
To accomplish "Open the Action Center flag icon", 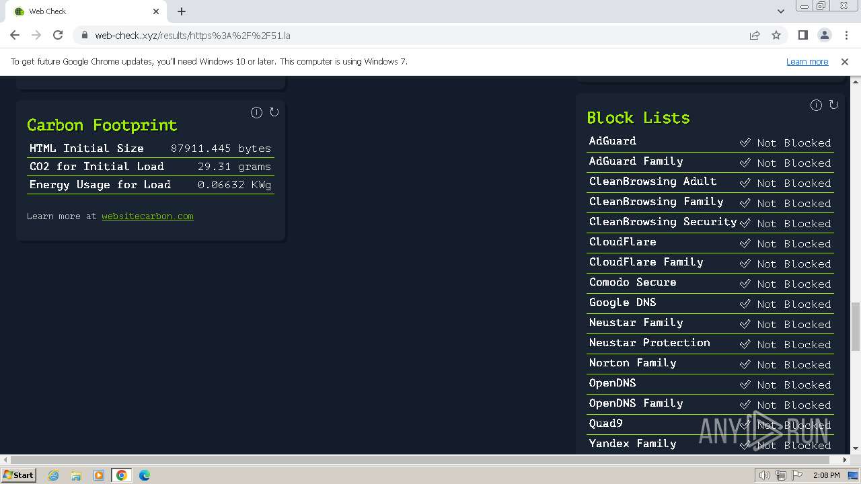I will tap(797, 475).
